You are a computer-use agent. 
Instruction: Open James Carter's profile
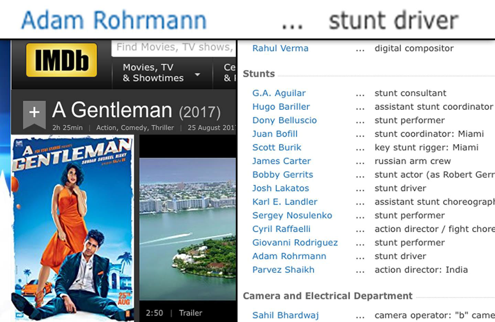(x=282, y=161)
